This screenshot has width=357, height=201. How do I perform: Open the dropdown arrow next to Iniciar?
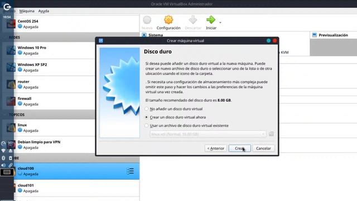(220, 22)
